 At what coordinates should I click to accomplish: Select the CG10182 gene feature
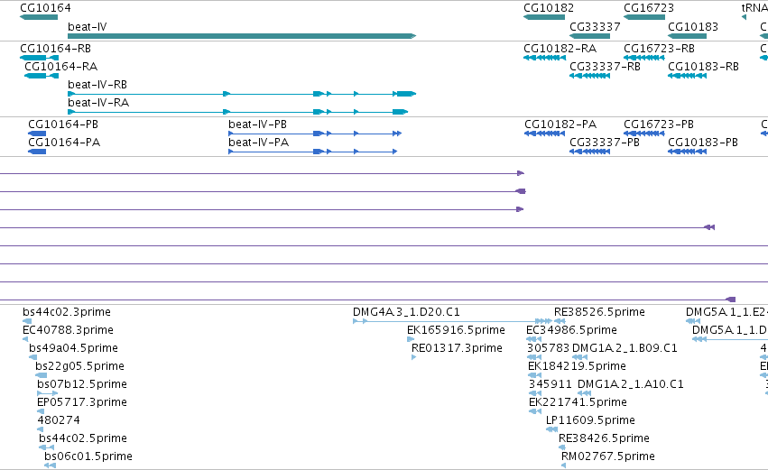[x=544, y=17]
